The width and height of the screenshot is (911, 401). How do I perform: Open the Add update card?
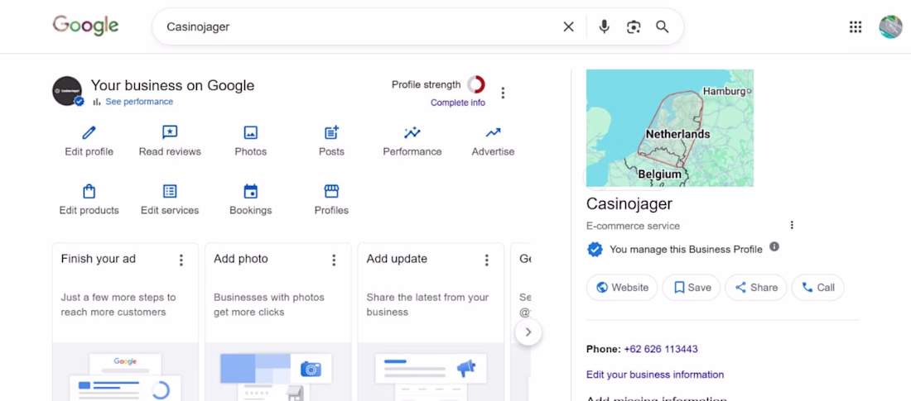[431, 322]
